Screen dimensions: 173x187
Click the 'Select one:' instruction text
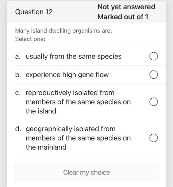(30, 39)
